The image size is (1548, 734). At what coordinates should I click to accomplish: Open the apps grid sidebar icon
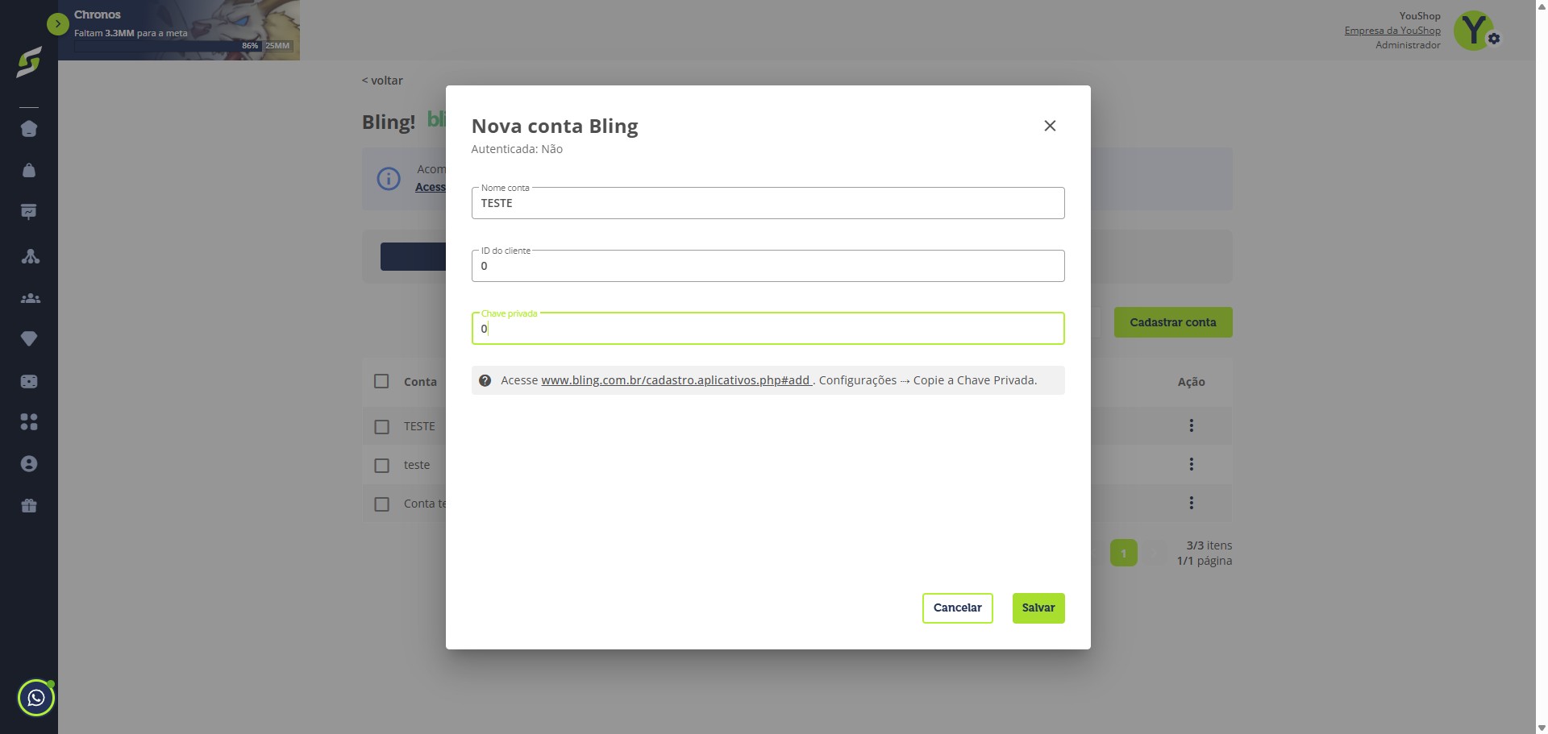(29, 422)
